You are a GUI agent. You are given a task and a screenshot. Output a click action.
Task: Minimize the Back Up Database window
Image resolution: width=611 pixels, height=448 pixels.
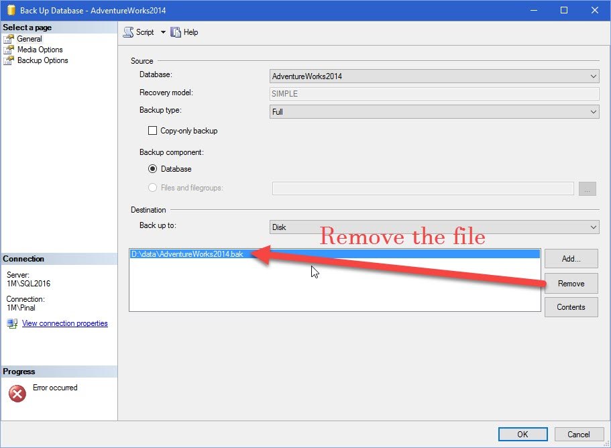[x=534, y=10]
